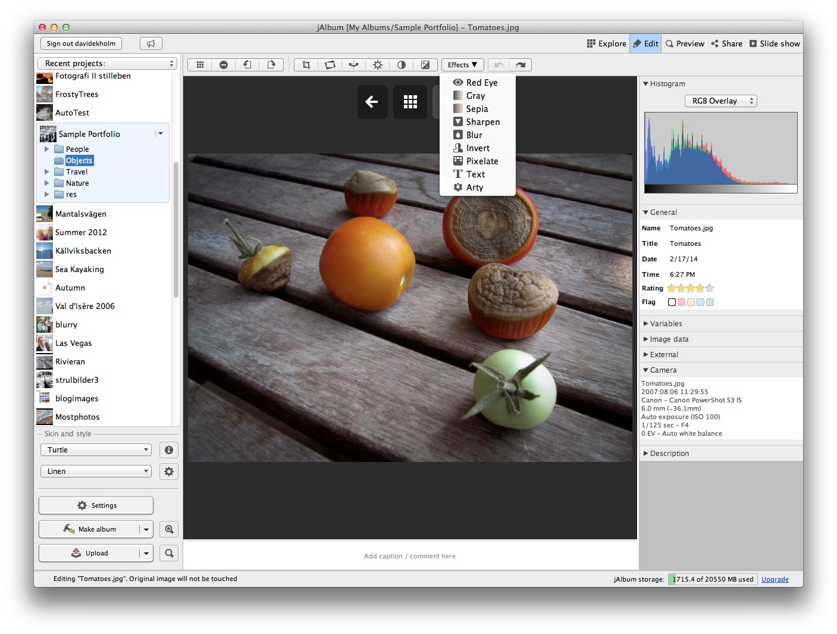
Task: Apply the Sharpen effect
Action: click(x=477, y=122)
